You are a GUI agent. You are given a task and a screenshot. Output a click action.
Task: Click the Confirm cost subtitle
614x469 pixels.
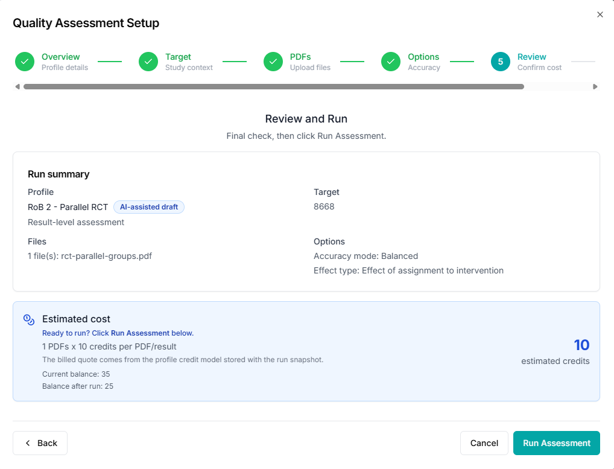click(540, 68)
